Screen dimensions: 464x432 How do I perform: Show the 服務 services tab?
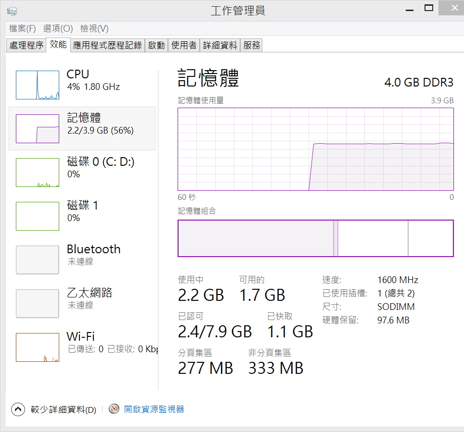252,46
